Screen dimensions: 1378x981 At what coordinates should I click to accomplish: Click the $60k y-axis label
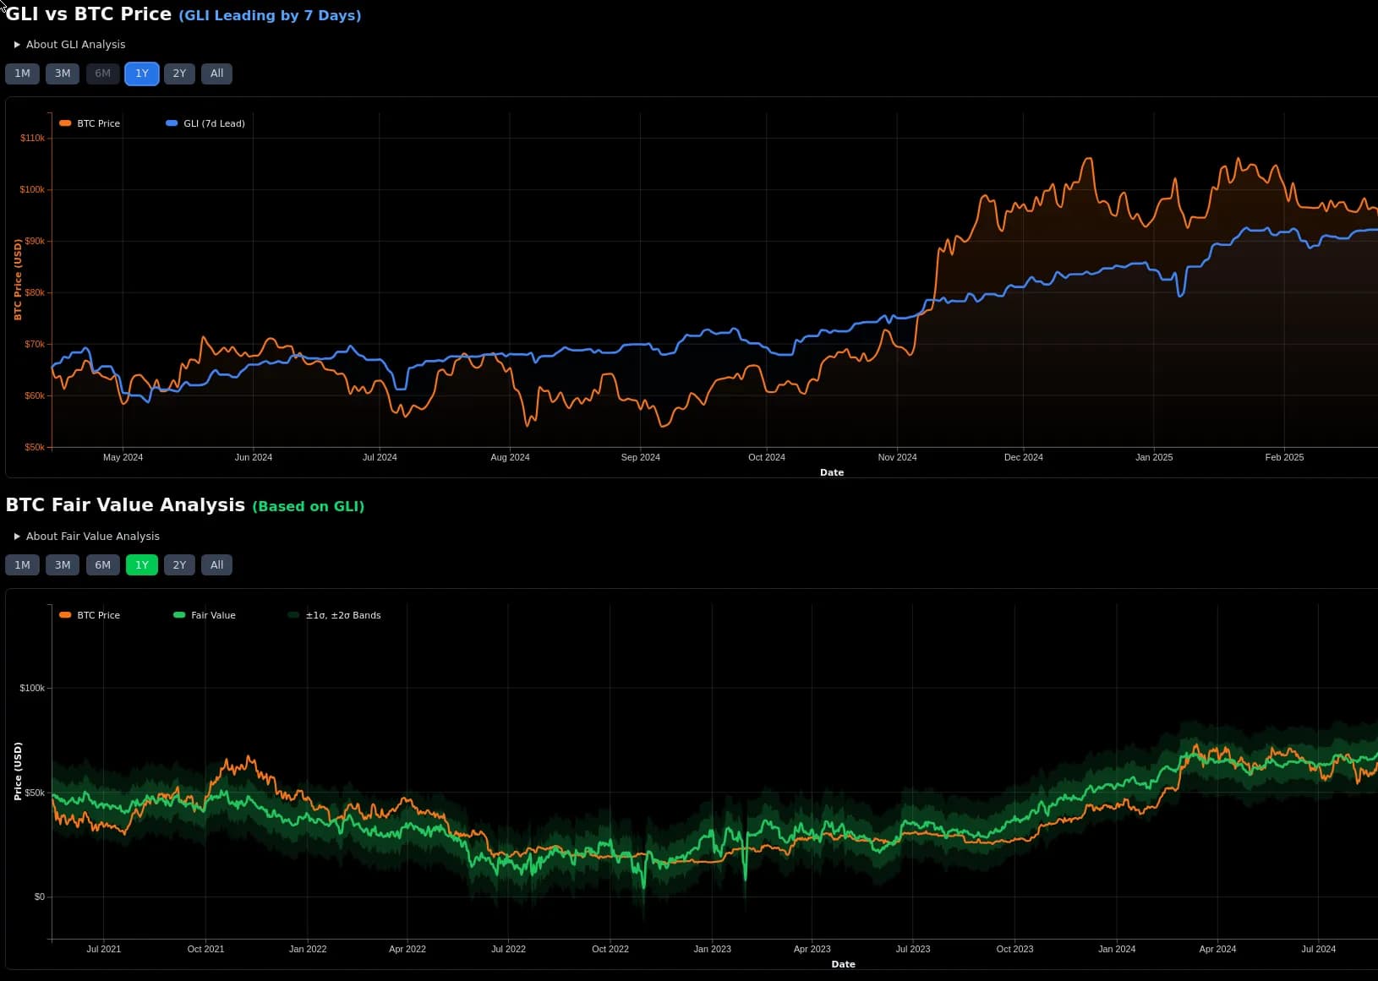[x=35, y=395]
